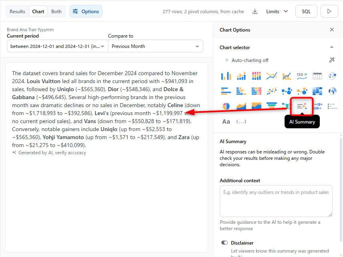This screenshot has height=257, width=343.
Task: Open the Limits dropdown
Action: (277, 11)
